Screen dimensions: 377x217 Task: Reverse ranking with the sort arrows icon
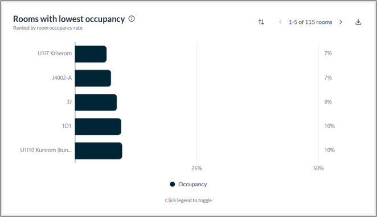(x=261, y=22)
